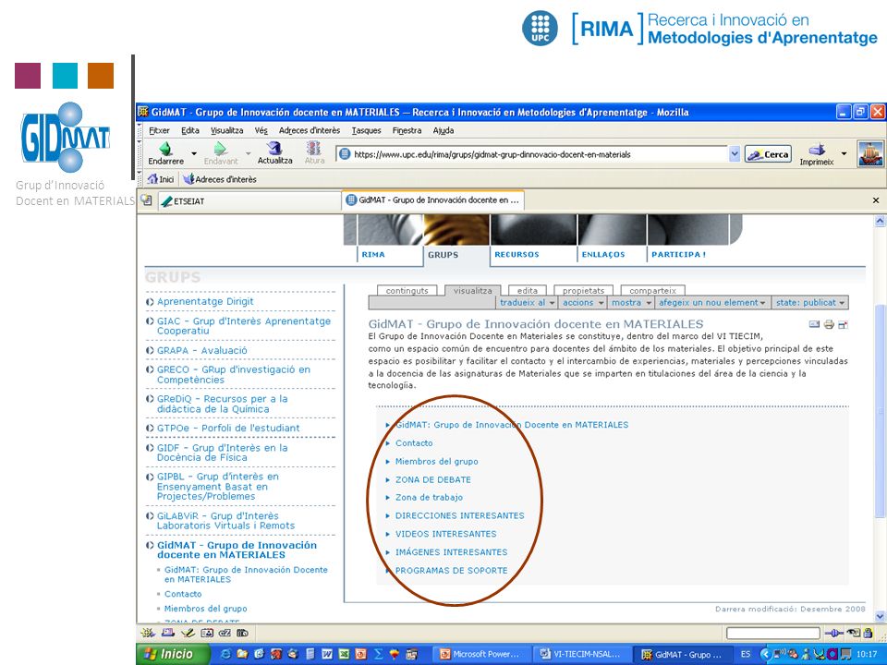Open the Fitxer menu
The image size is (887, 665).
159,130
